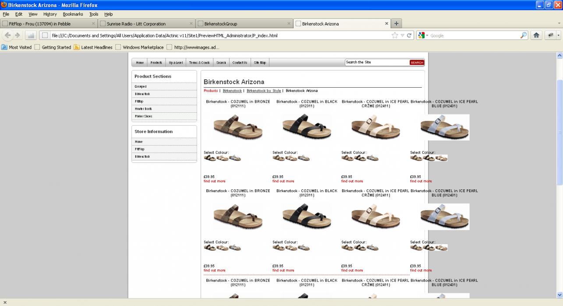
Task: Open the 'Birkenstock by Style' breadcrumb link
Action: 263,91
